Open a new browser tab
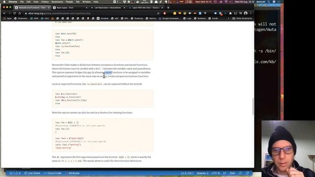This screenshot has height=177, width=315. pyautogui.click(x=168, y=8)
